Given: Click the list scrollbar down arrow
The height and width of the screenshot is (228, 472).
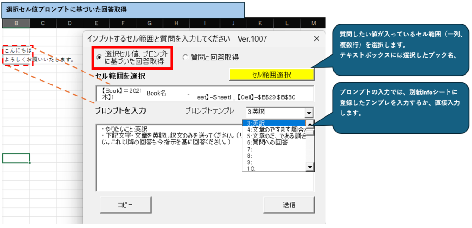Looking at the screenshot, I should coord(310,168).
